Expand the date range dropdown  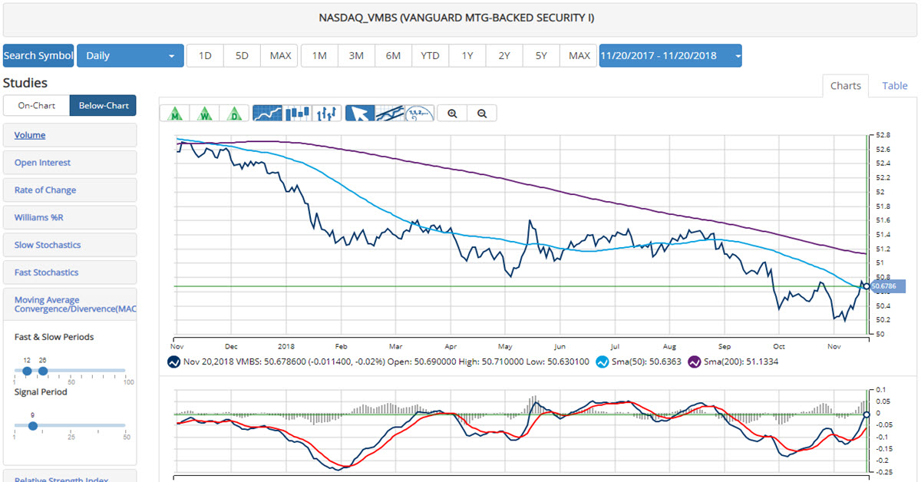670,55
